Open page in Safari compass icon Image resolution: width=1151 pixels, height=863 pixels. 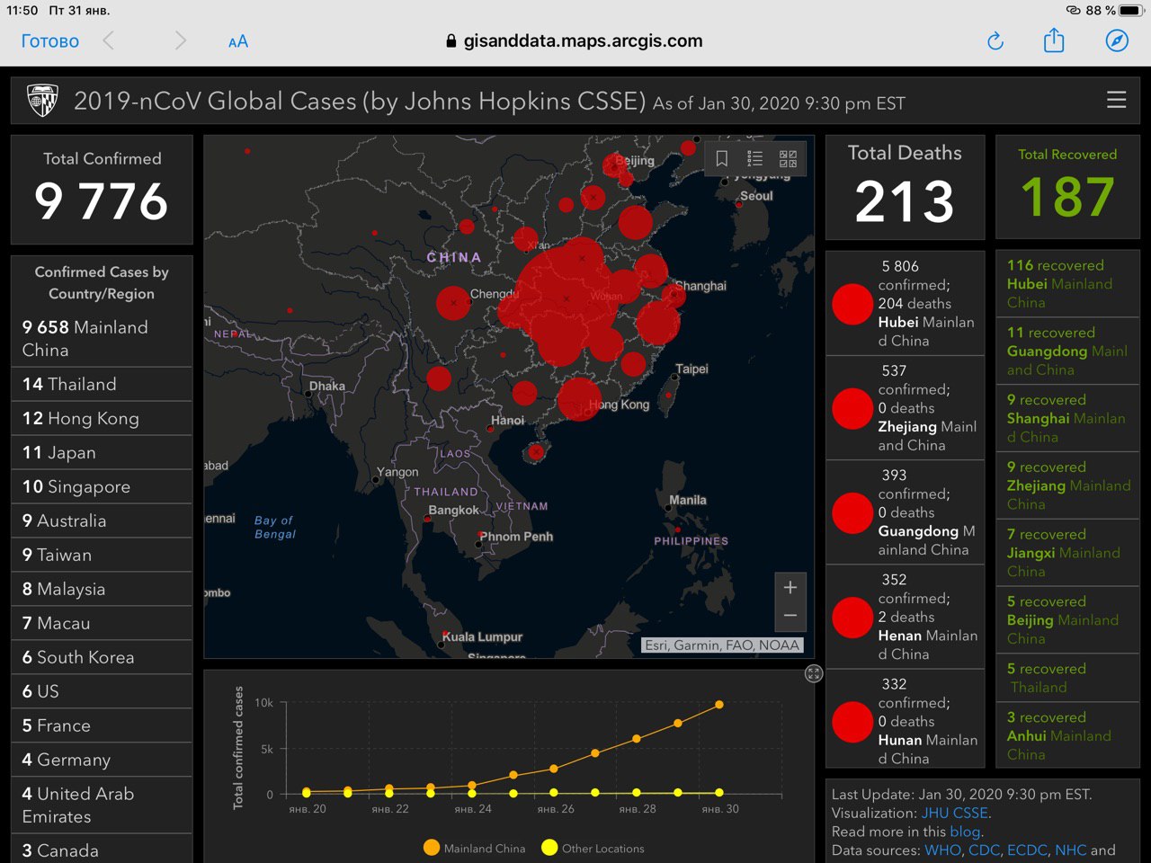[x=1117, y=40]
